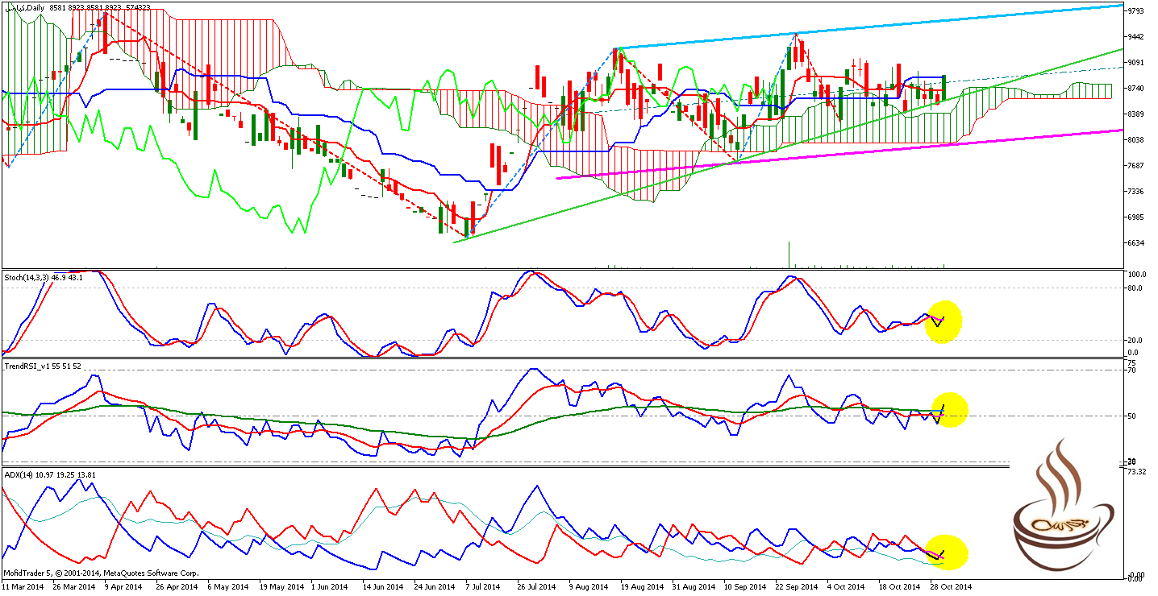The image size is (1158, 596).
Task: Click the MofidTrader 5 copyright text
Action: click(x=101, y=573)
